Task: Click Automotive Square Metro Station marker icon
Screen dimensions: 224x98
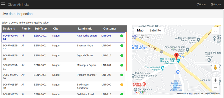Action: coord(198,40)
